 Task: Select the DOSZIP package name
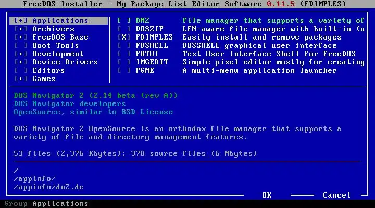(149, 29)
